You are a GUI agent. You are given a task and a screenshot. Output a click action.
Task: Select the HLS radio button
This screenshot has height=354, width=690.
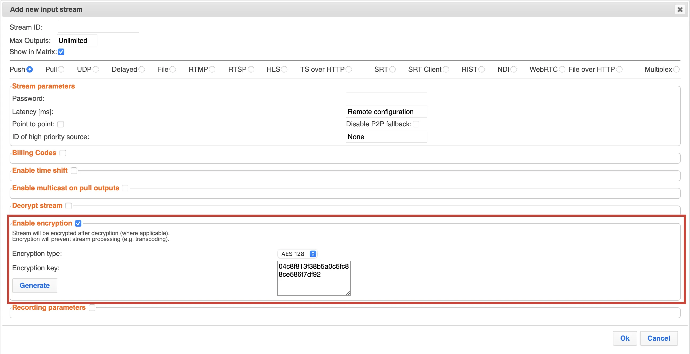[x=284, y=70]
